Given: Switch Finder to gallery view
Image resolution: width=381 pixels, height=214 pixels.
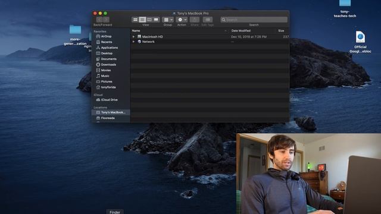Looking at the screenshot, I should click(x=156, y=20).
